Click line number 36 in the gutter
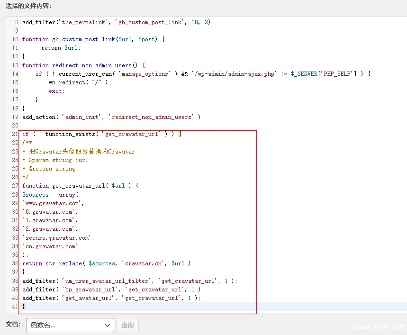 tap(15, 263)
